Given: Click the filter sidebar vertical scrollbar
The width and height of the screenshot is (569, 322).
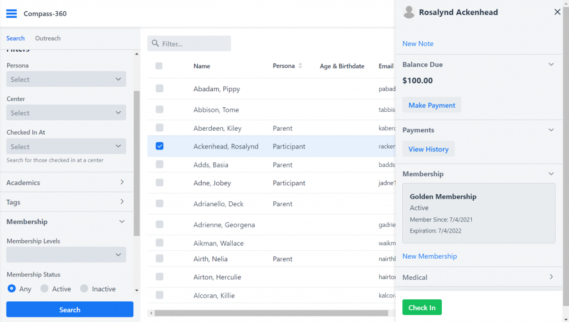Looking at the screenshot, I should pos(137,164).
